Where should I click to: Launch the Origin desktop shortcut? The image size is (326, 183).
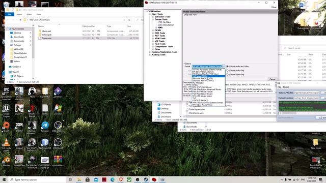(7, 127)
